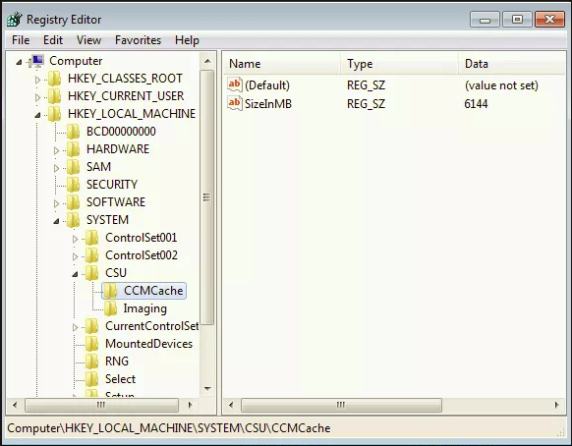Click the ControlSet001 folder icon

click(91, 238)
